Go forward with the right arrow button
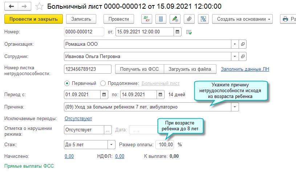Screen dimensions: 296x172 (25, 7)
